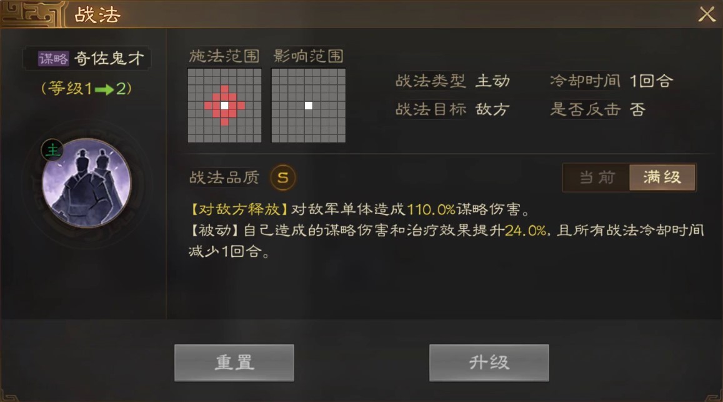Click the purple 谋略 type tag
723x402 pixels.
pos(54,58)
